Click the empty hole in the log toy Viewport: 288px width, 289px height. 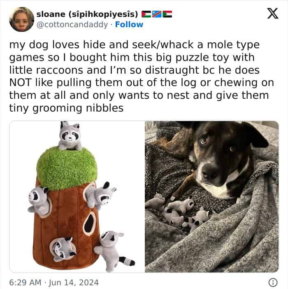pyautogui.click(x=90, y=224)
